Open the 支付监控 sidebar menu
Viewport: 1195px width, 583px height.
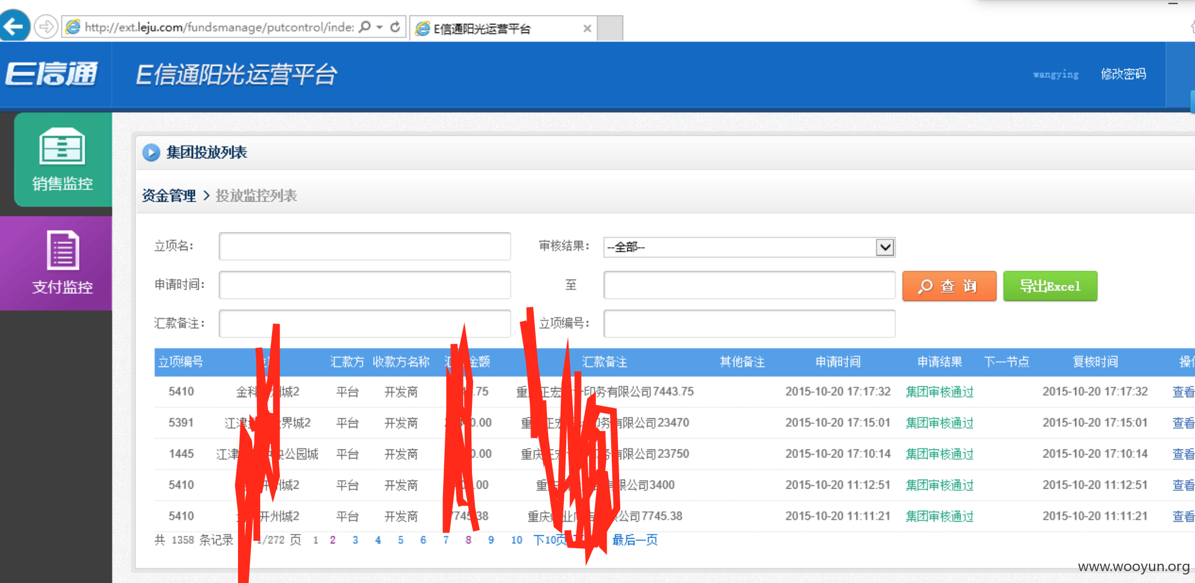pyautogui.click(x=56, y=263)
